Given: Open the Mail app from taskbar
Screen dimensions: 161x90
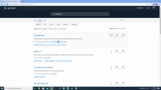Looking at the screenshot, I should [47, 88].
